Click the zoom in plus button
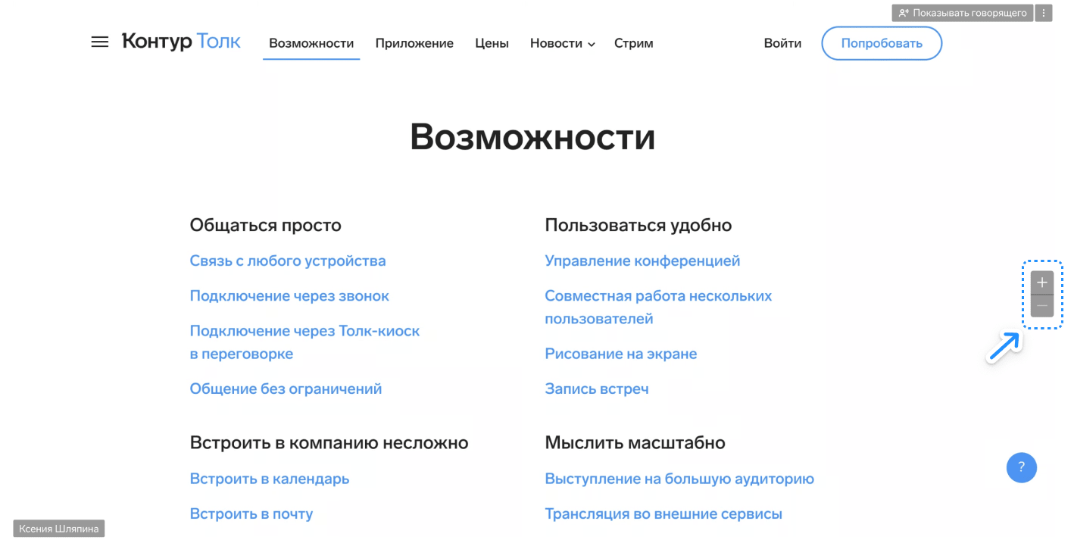Viewport: 1074px width, 540px height. [1042, 282]
